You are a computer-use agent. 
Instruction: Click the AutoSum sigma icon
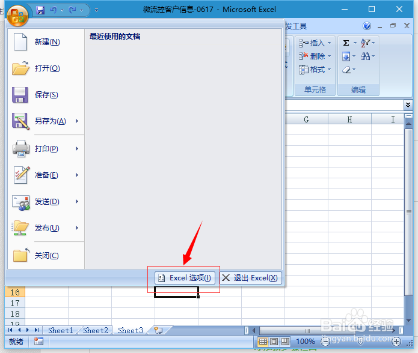[x=346, y=43]
